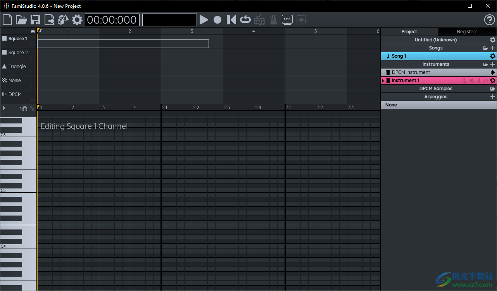The width and height of the screenshot is (497, 291).
Task: Toggle the follow mode icon
Action: tap(301, 20)
